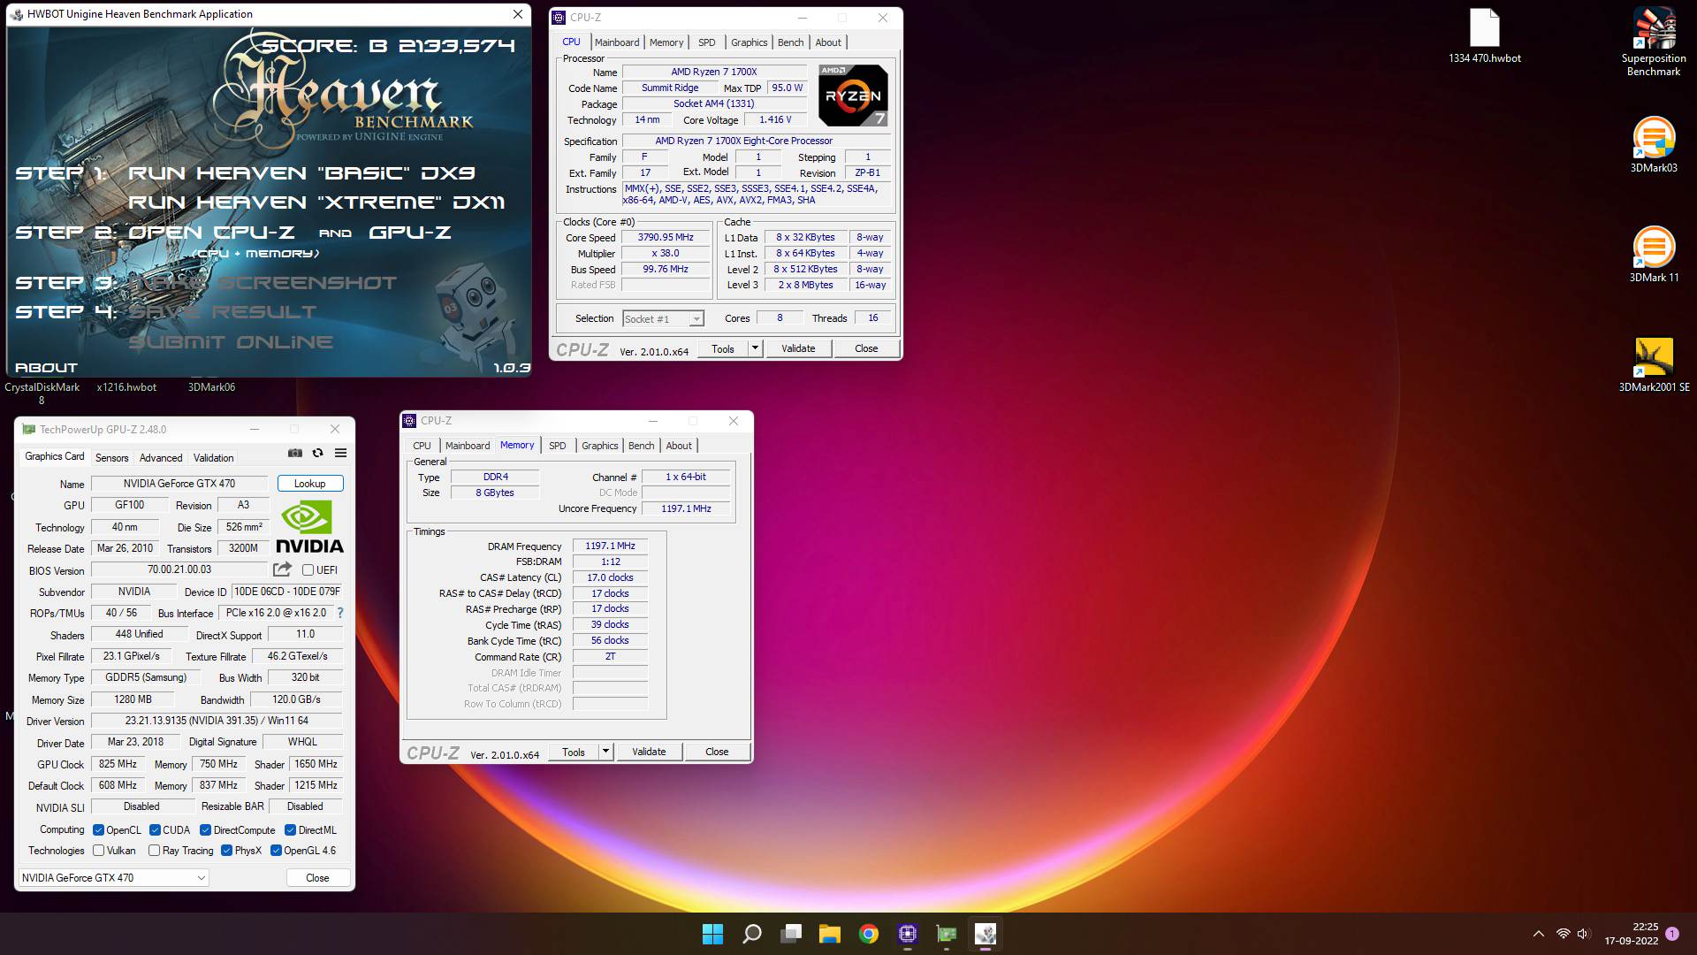
Task: Click the Windows Start button
Action: click(712, 934)
